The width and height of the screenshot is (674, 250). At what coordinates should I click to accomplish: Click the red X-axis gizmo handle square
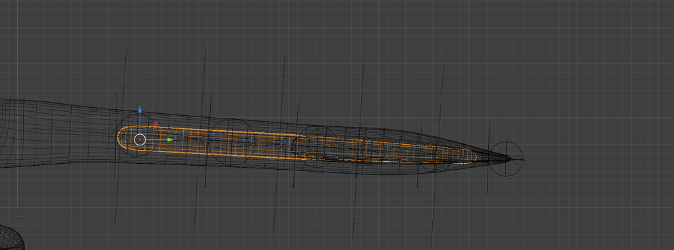click(155, 124)
